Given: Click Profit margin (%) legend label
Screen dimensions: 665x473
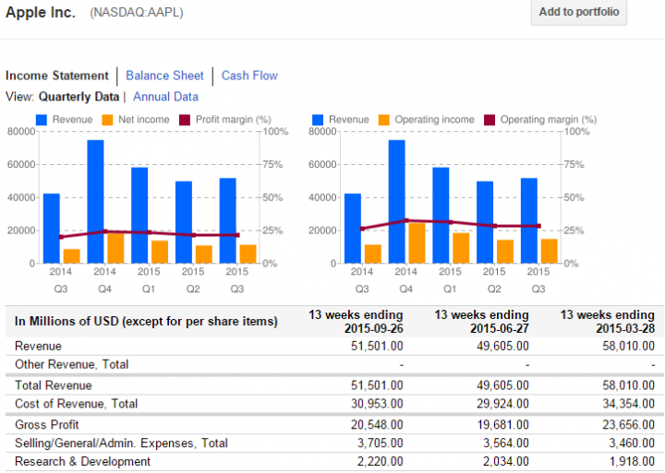Looking at the screenshot, I should pyautogui.click(x=234, y=120).
